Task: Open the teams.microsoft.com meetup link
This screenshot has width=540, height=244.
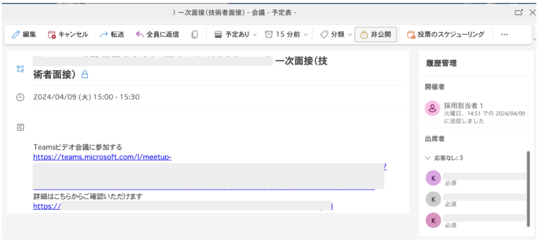Action: coord(102,157)
